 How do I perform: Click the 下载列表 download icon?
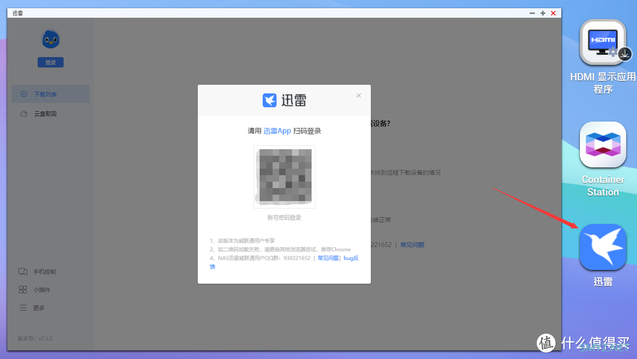click(24, 94)
